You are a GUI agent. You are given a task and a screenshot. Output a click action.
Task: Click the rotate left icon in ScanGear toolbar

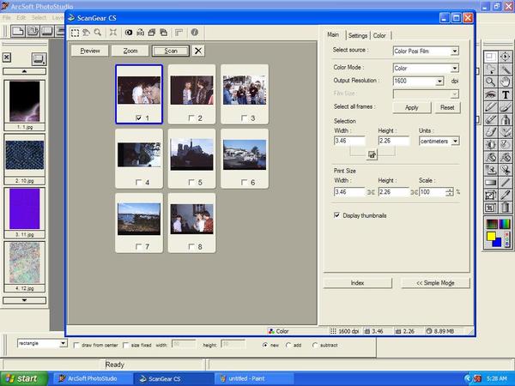pos(152,33)
